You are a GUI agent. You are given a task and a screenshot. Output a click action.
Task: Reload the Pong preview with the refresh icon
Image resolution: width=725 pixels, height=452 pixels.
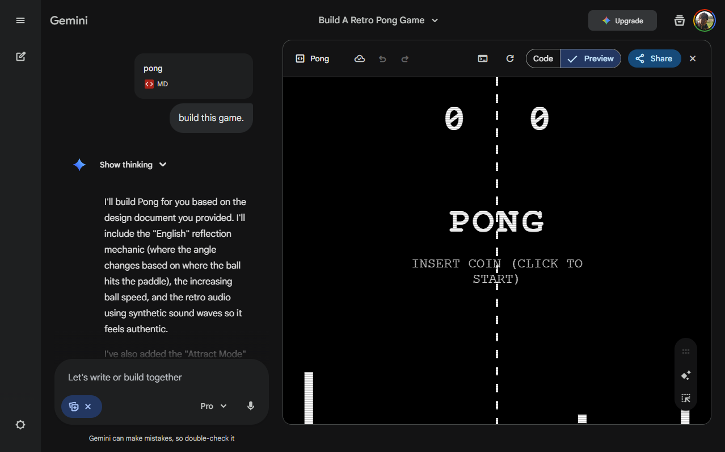point(510,58)
